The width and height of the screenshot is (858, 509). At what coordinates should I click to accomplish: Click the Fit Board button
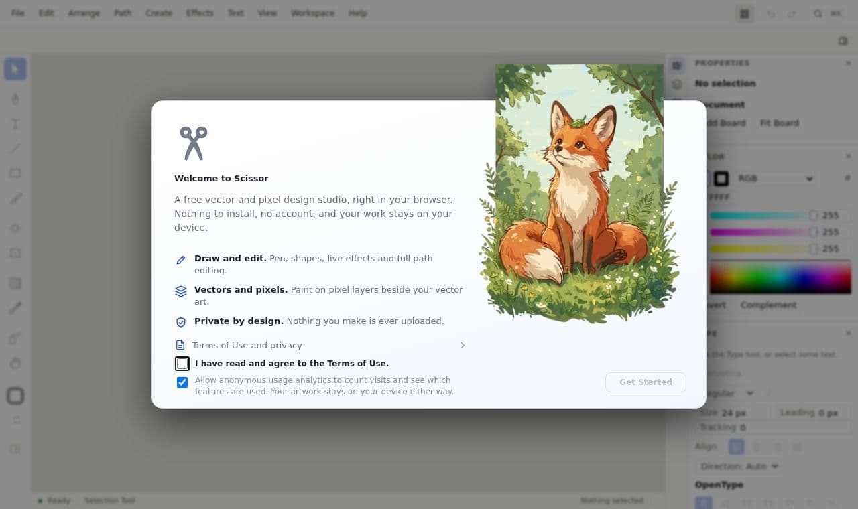click(x=780, y=123)
